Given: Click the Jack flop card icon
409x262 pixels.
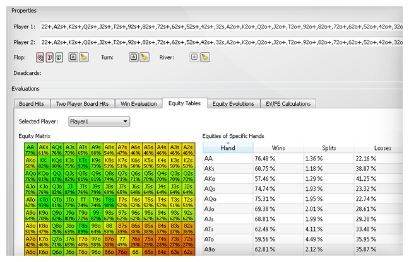Looking at the screenshot, I should [50, 57].
